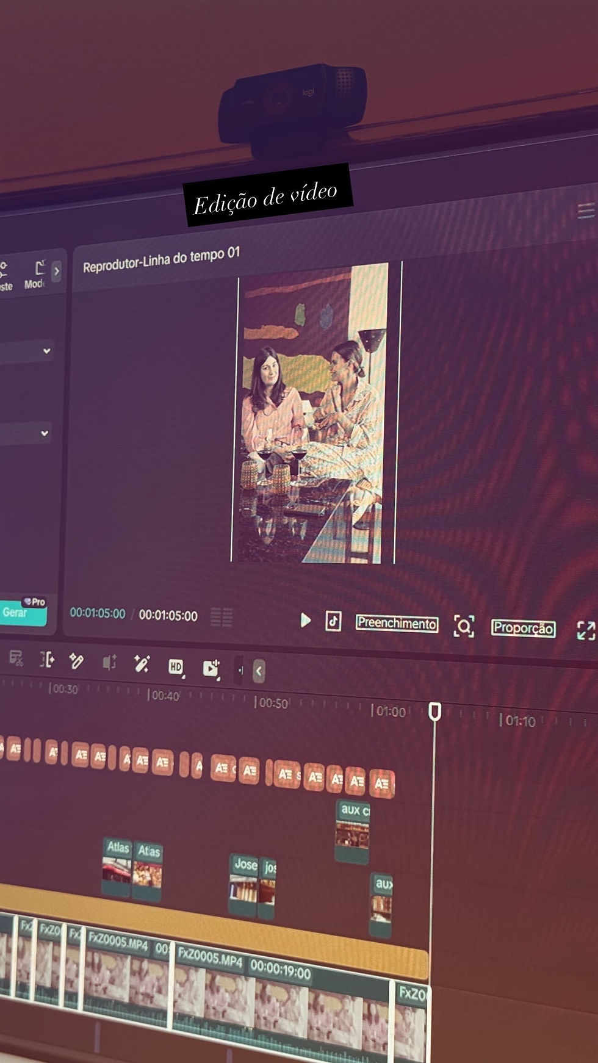Select the pen edit tool in timeline toolbar
This screenshot has width=598, height=1063.
76,661
